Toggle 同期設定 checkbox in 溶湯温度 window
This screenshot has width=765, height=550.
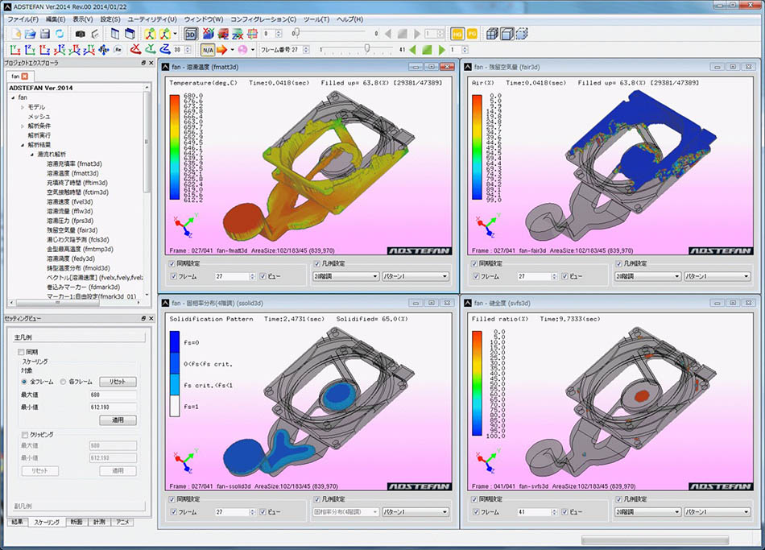click(x=172, y=263)
